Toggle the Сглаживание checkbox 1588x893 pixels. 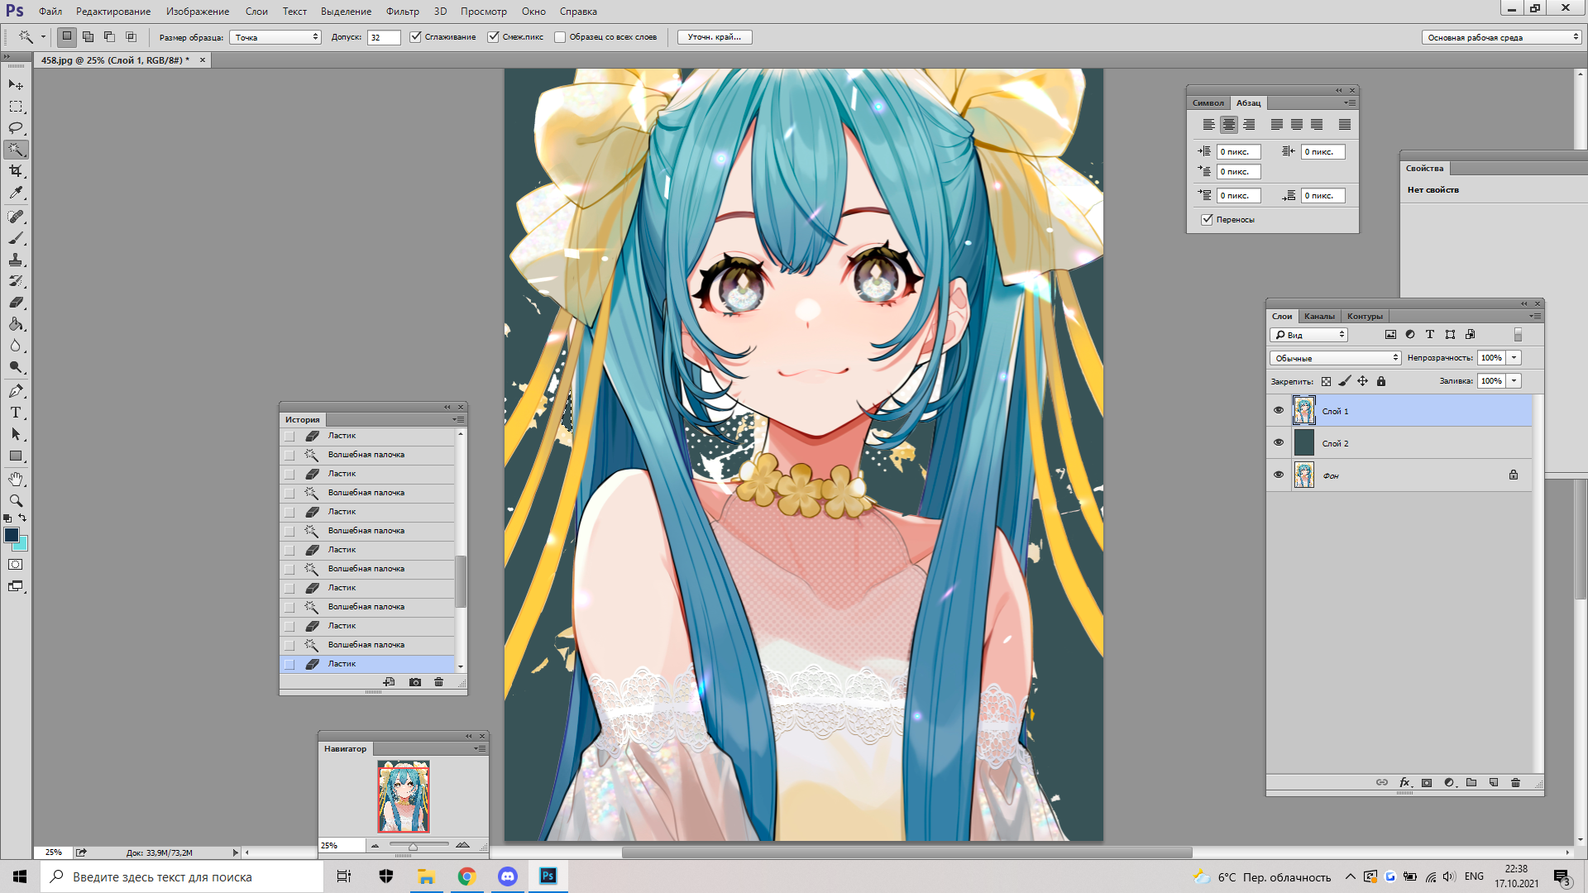tap(416, 37)
